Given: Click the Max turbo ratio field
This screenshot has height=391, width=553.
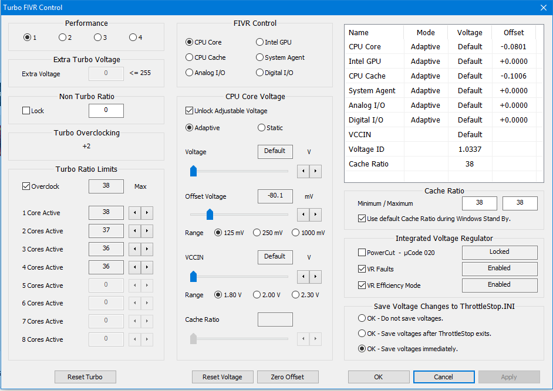Looking at the screenshot, I should click(x=106, y=186).
